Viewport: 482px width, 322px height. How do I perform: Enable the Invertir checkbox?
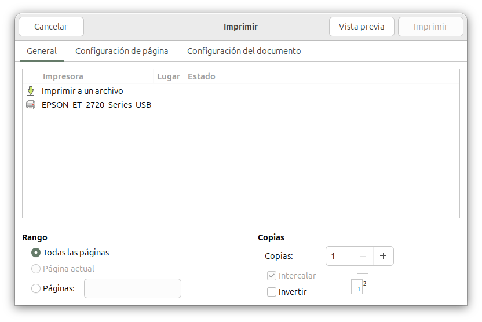tap(272, 292)
